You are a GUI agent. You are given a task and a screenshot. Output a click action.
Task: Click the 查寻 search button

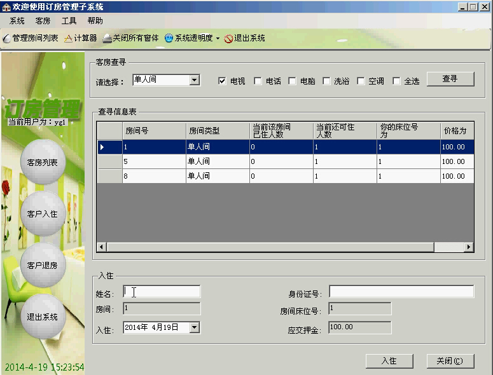[x=450, y=79]
